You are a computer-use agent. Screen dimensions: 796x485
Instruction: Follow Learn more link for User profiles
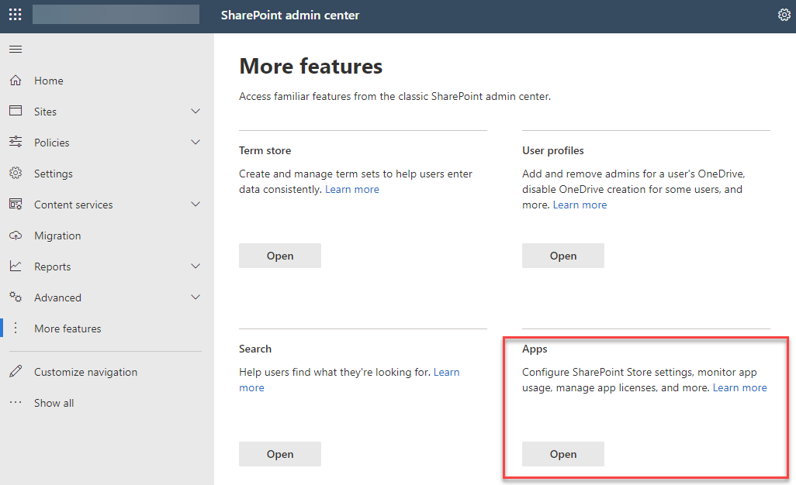580,205
